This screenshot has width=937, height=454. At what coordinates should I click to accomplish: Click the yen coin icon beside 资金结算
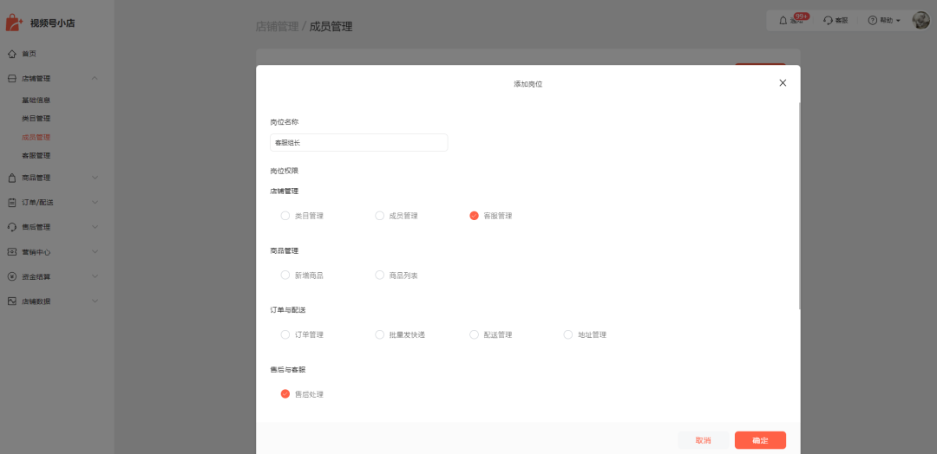coord(12,276)
